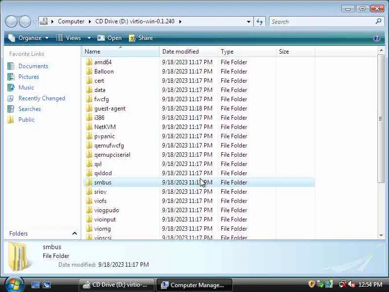This screenshot has width=389, height=292.
Task: Click the Forward navigation button
Action: point(25,21)
